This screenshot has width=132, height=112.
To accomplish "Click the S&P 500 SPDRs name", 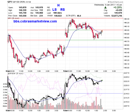I will (19, 2).
